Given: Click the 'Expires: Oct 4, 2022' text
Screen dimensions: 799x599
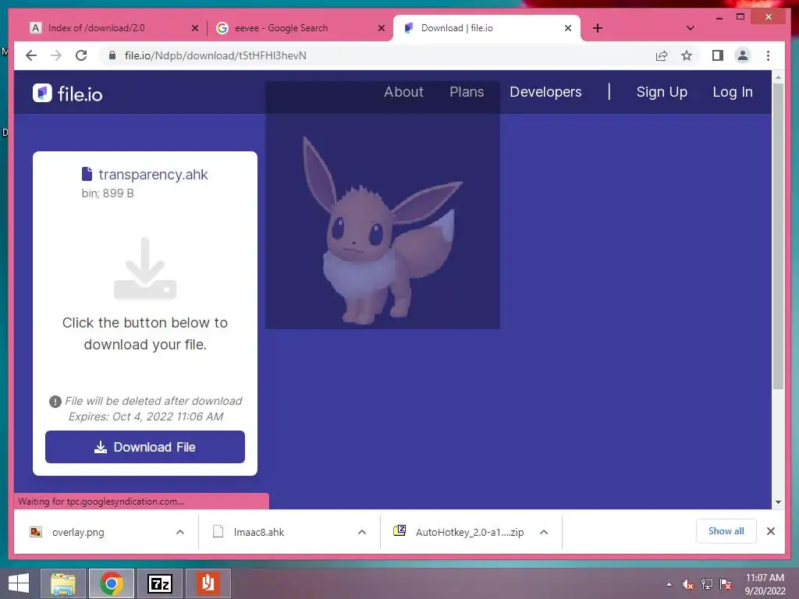Looking at the screenshot, I should (146, 416).
